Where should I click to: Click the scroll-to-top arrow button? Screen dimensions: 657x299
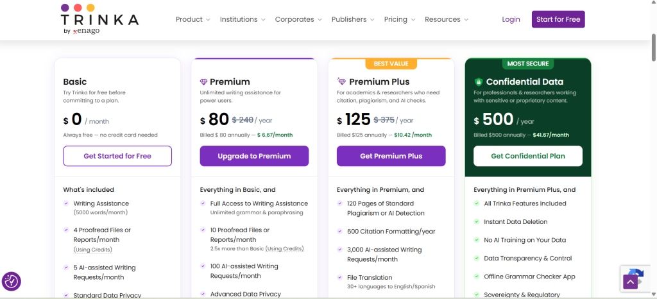[x=630, y=282]
